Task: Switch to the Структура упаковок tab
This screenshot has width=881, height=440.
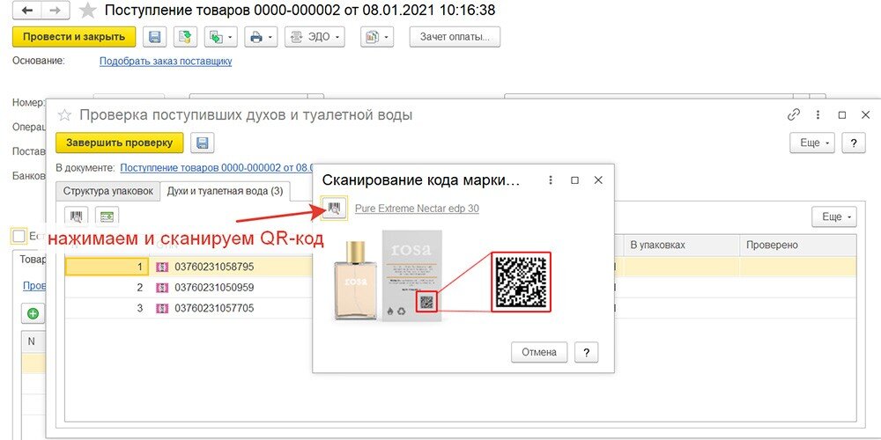Action: pos(107,191)
